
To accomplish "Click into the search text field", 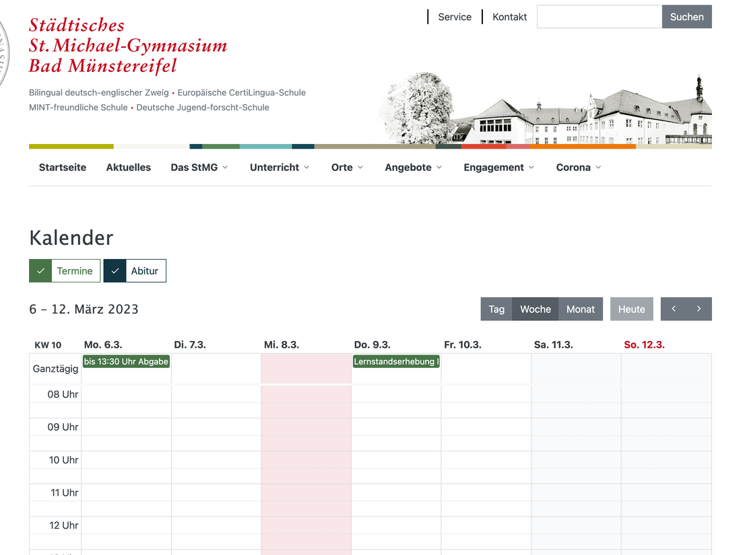I will coord(599,17).
